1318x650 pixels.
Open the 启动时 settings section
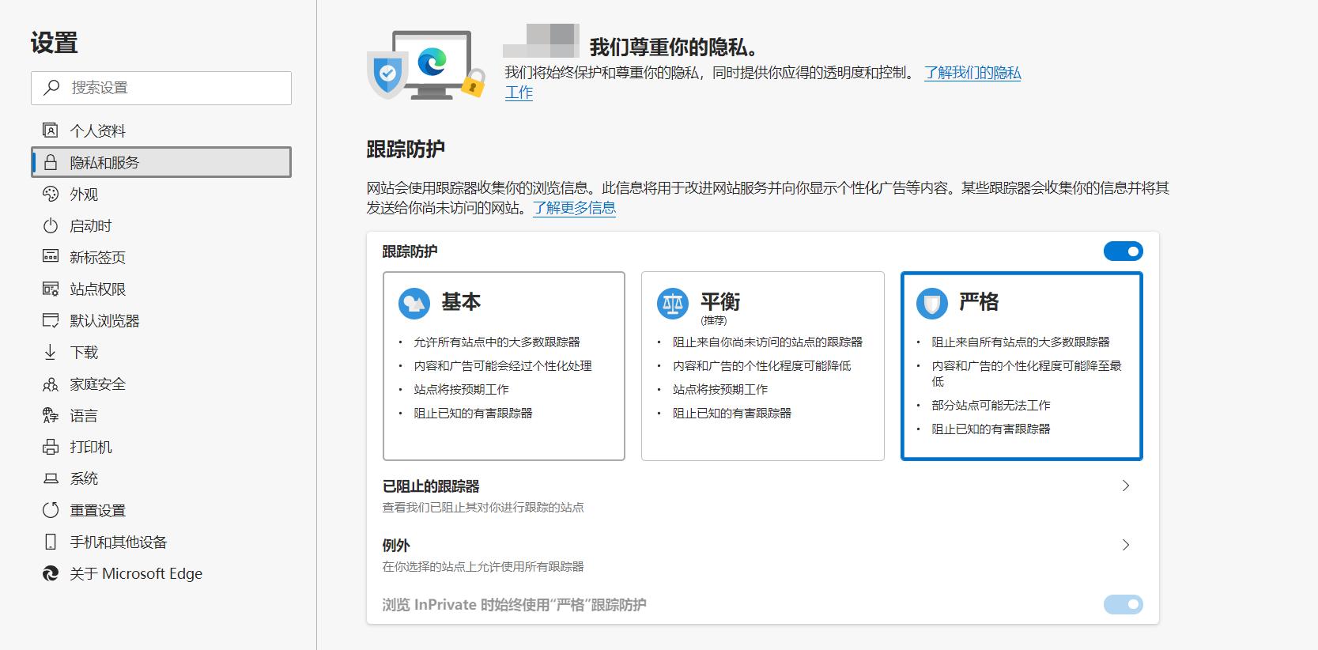[x=161, y=225]
